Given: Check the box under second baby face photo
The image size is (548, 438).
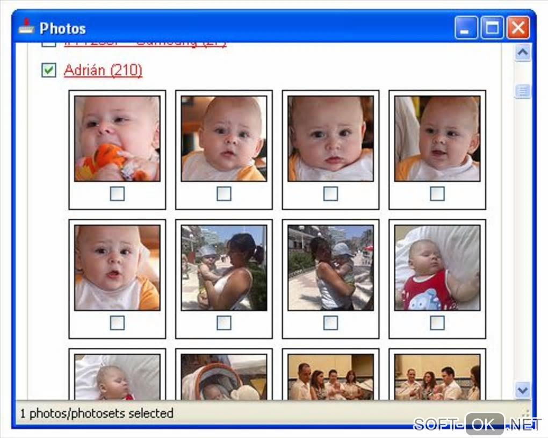Looking at the screenshot, I should [x=223, y=193].
